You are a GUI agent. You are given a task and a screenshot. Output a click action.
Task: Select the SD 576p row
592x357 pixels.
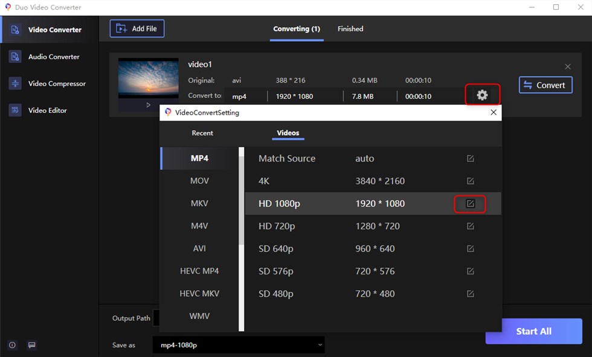tap(373, 271)
